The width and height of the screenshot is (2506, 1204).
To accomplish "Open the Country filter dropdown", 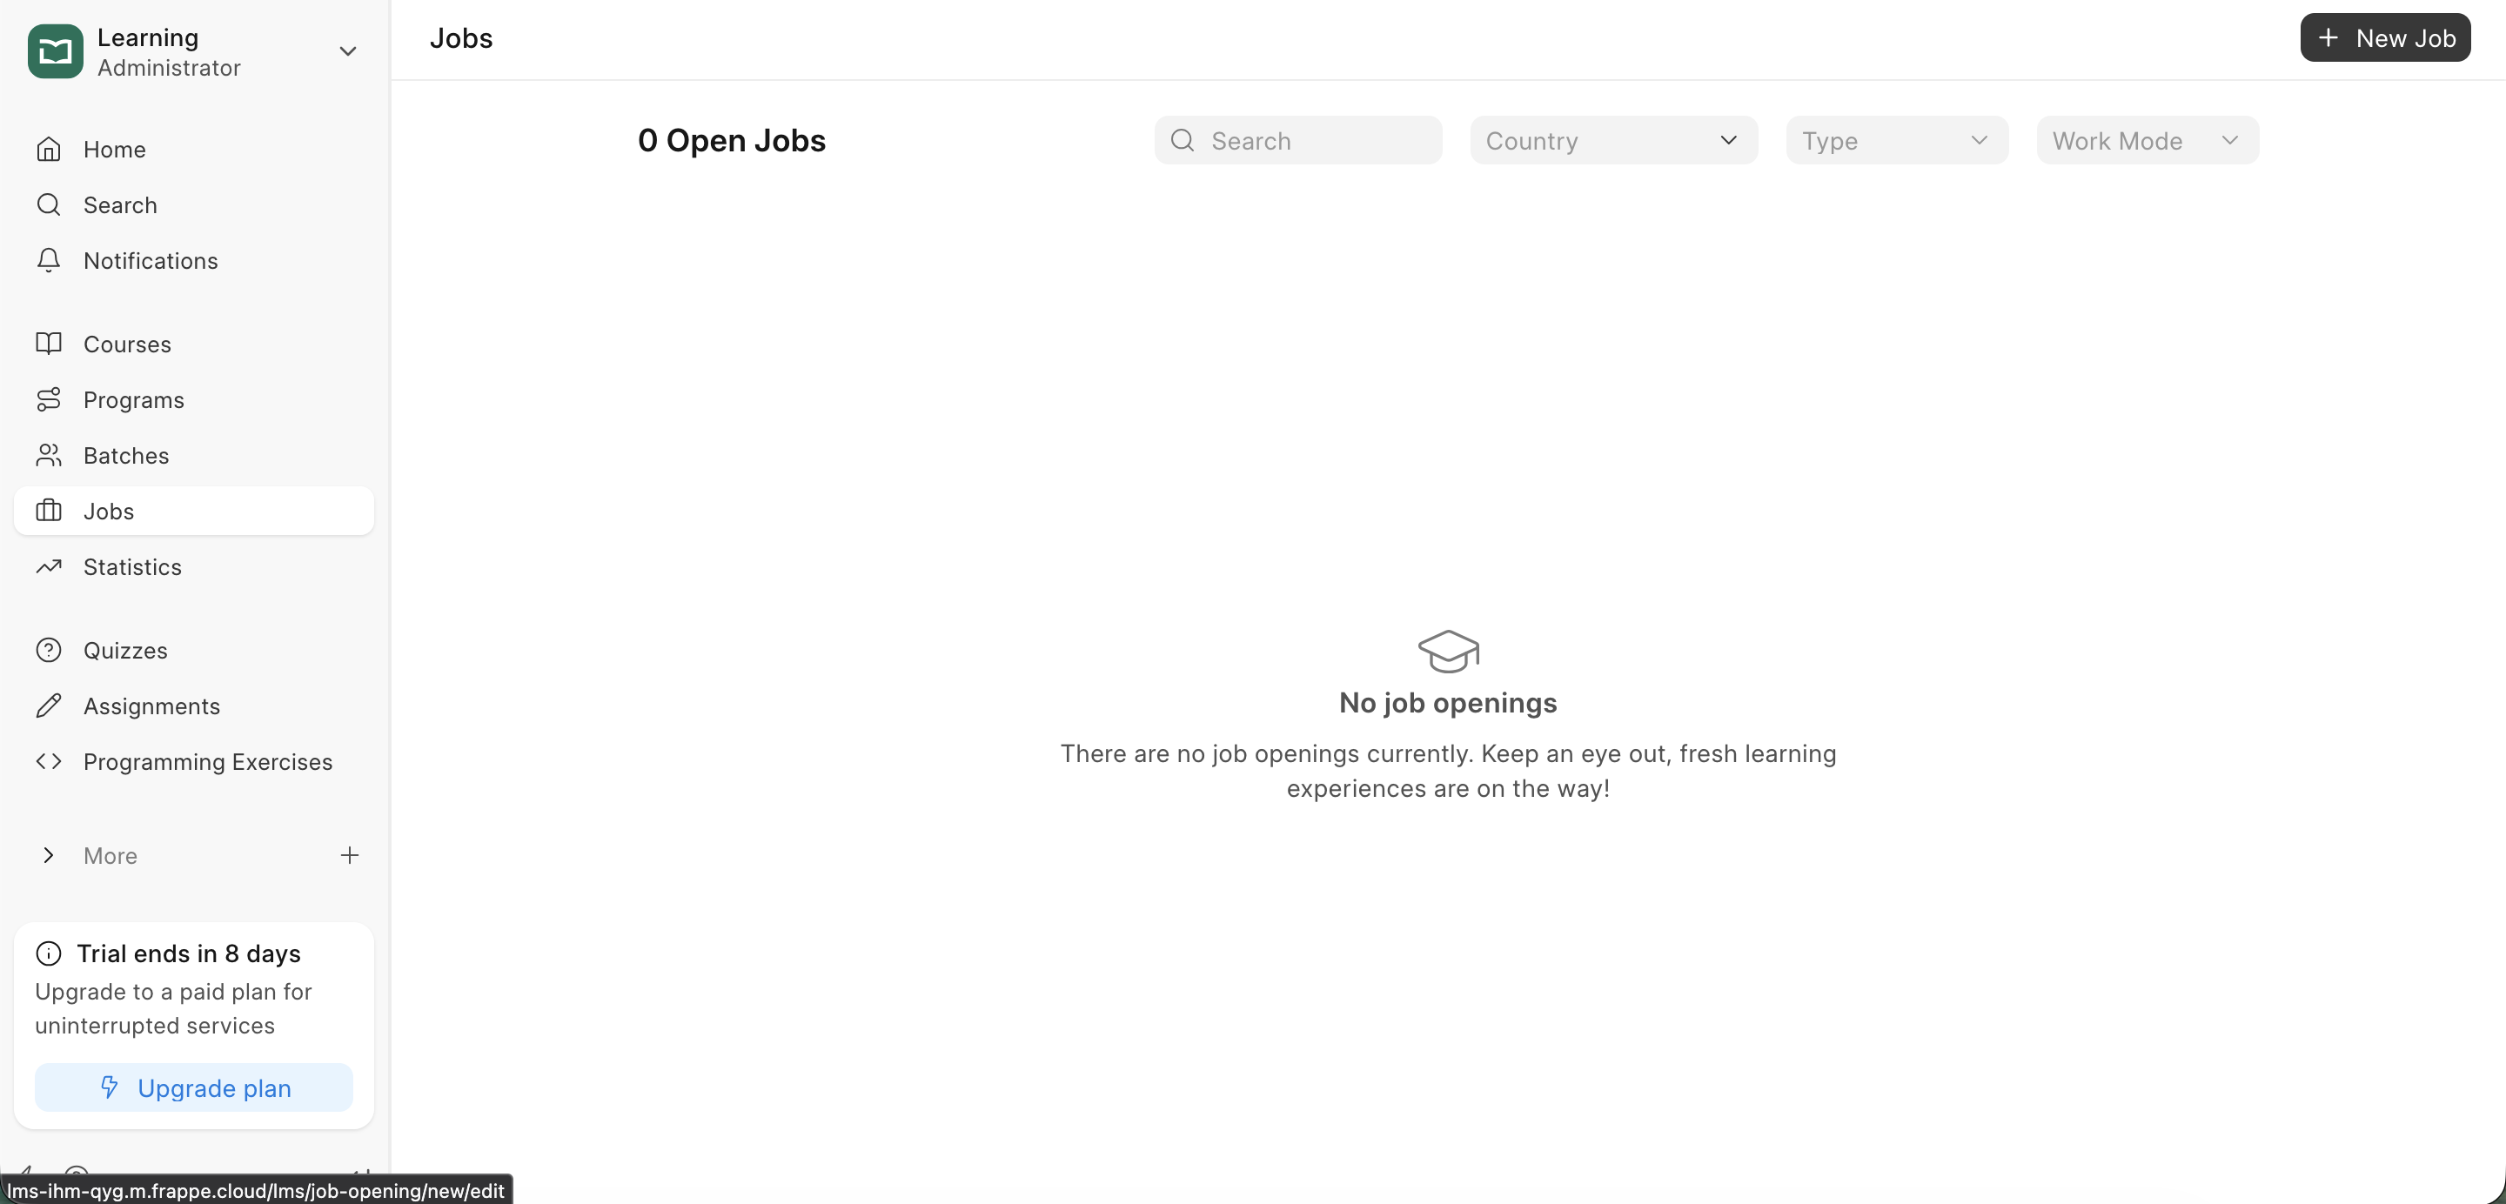I will (x=1613, y=140).
